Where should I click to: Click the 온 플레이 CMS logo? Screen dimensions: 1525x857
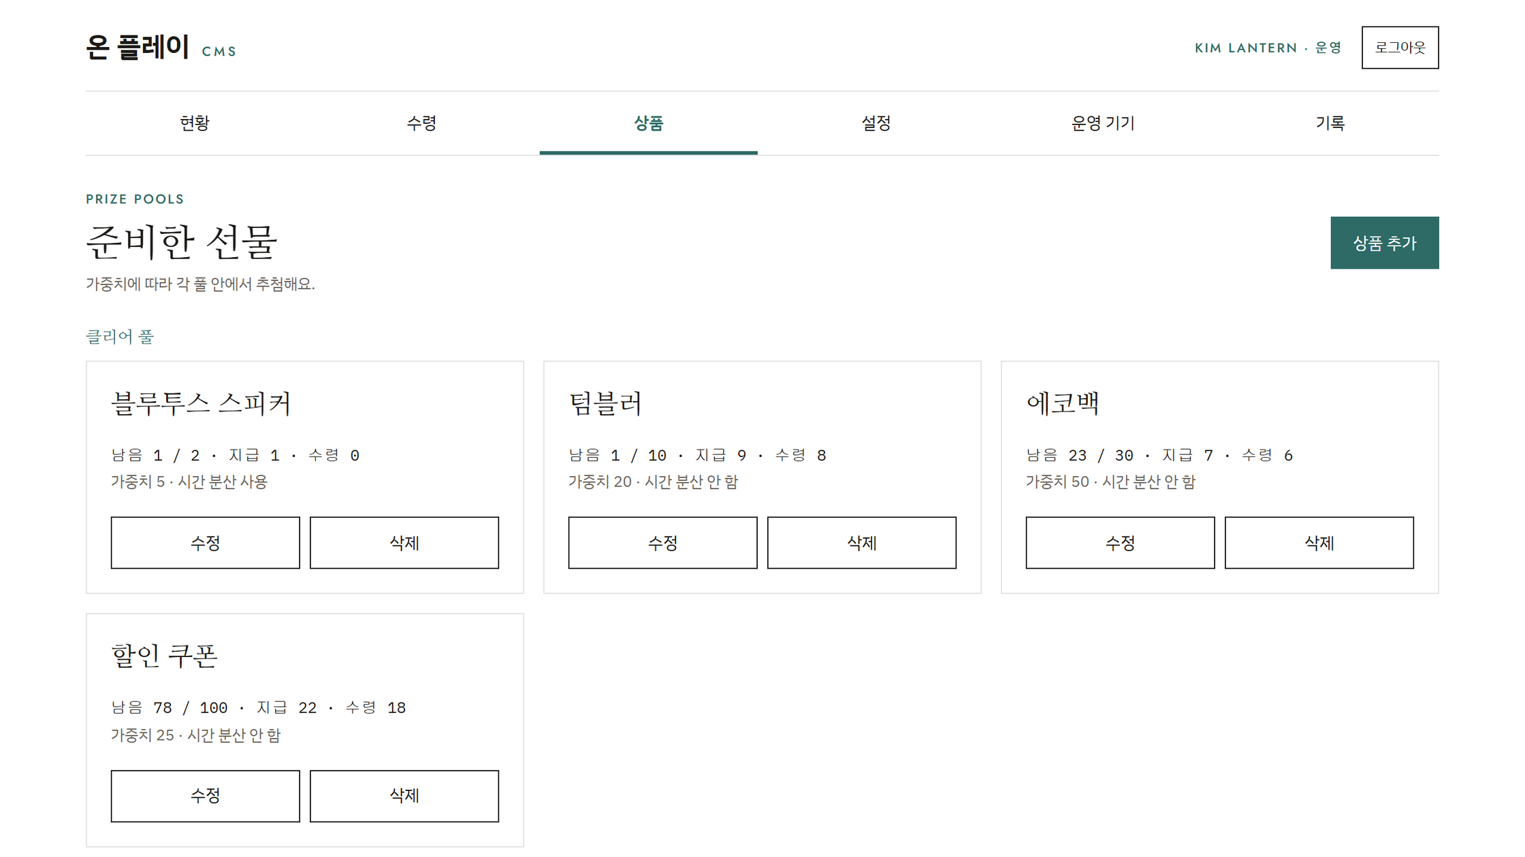[161, 48]
